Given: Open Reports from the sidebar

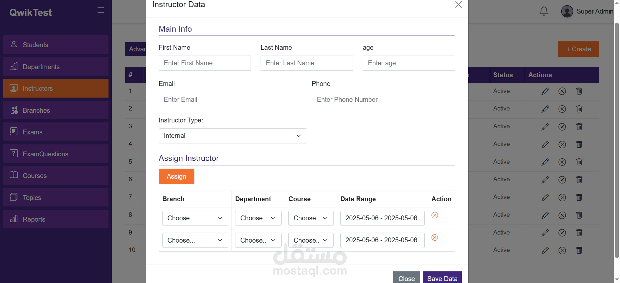Looking at the screenshot, I should pos(56,219).
